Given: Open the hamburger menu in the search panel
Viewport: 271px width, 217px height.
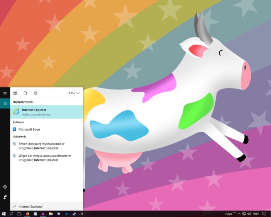Looking at the screenshot, I should coord(5,93).
